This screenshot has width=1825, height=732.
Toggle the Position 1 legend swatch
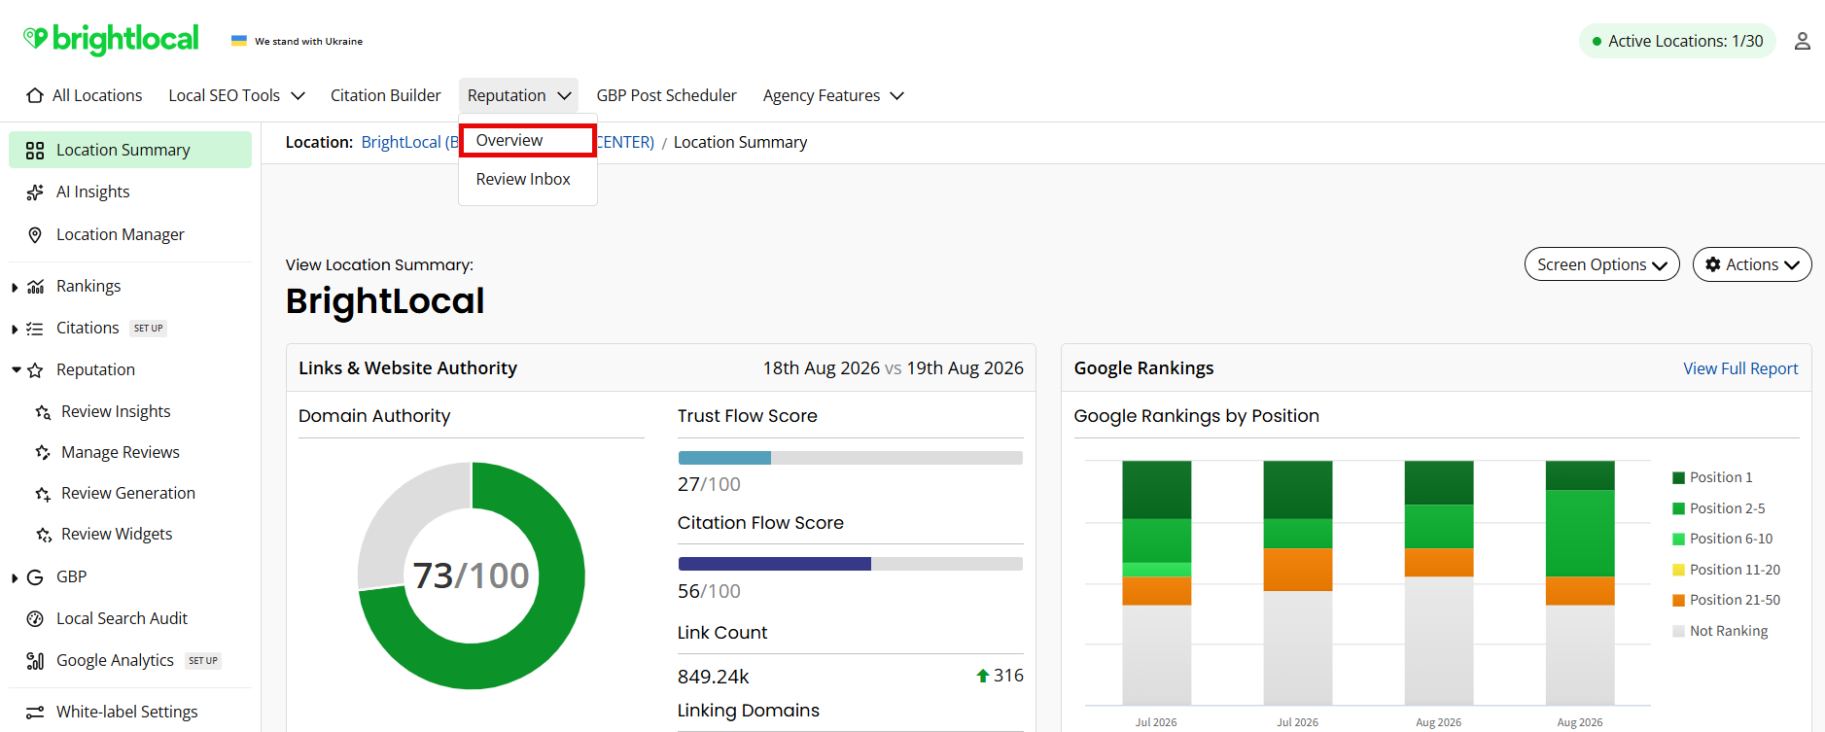point(1678,477)
